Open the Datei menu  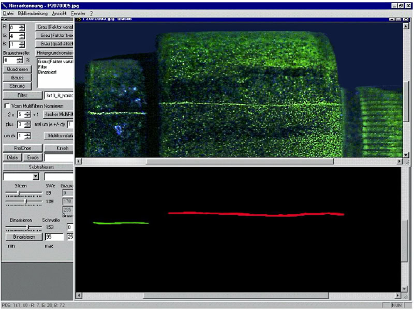[x=8, y=12]
